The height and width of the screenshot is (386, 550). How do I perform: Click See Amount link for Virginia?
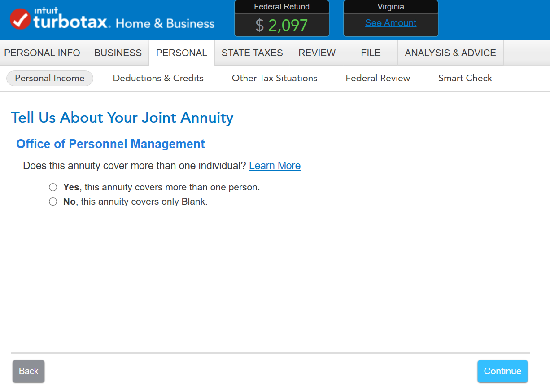pos(391,23)
